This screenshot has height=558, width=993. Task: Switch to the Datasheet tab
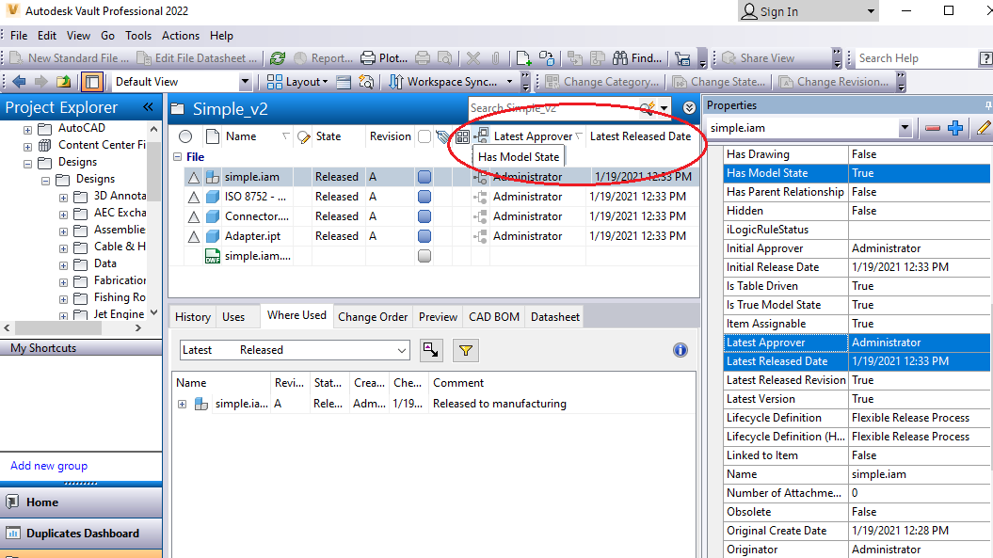point(554,317)
